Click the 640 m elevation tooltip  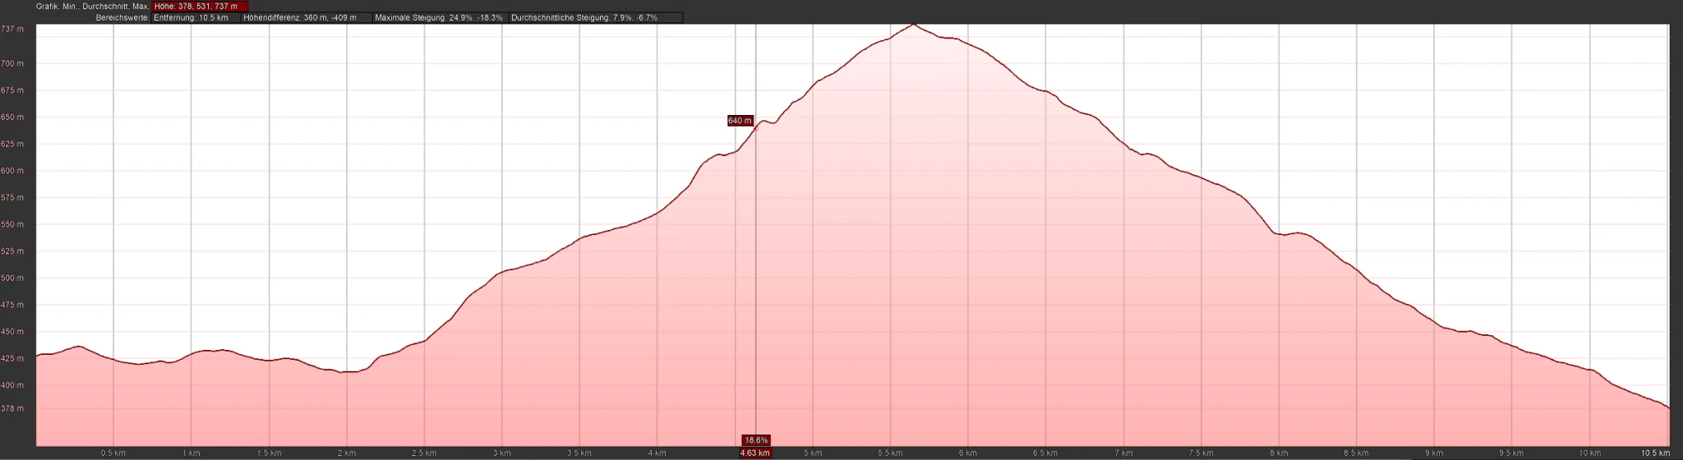coord(740,121)
